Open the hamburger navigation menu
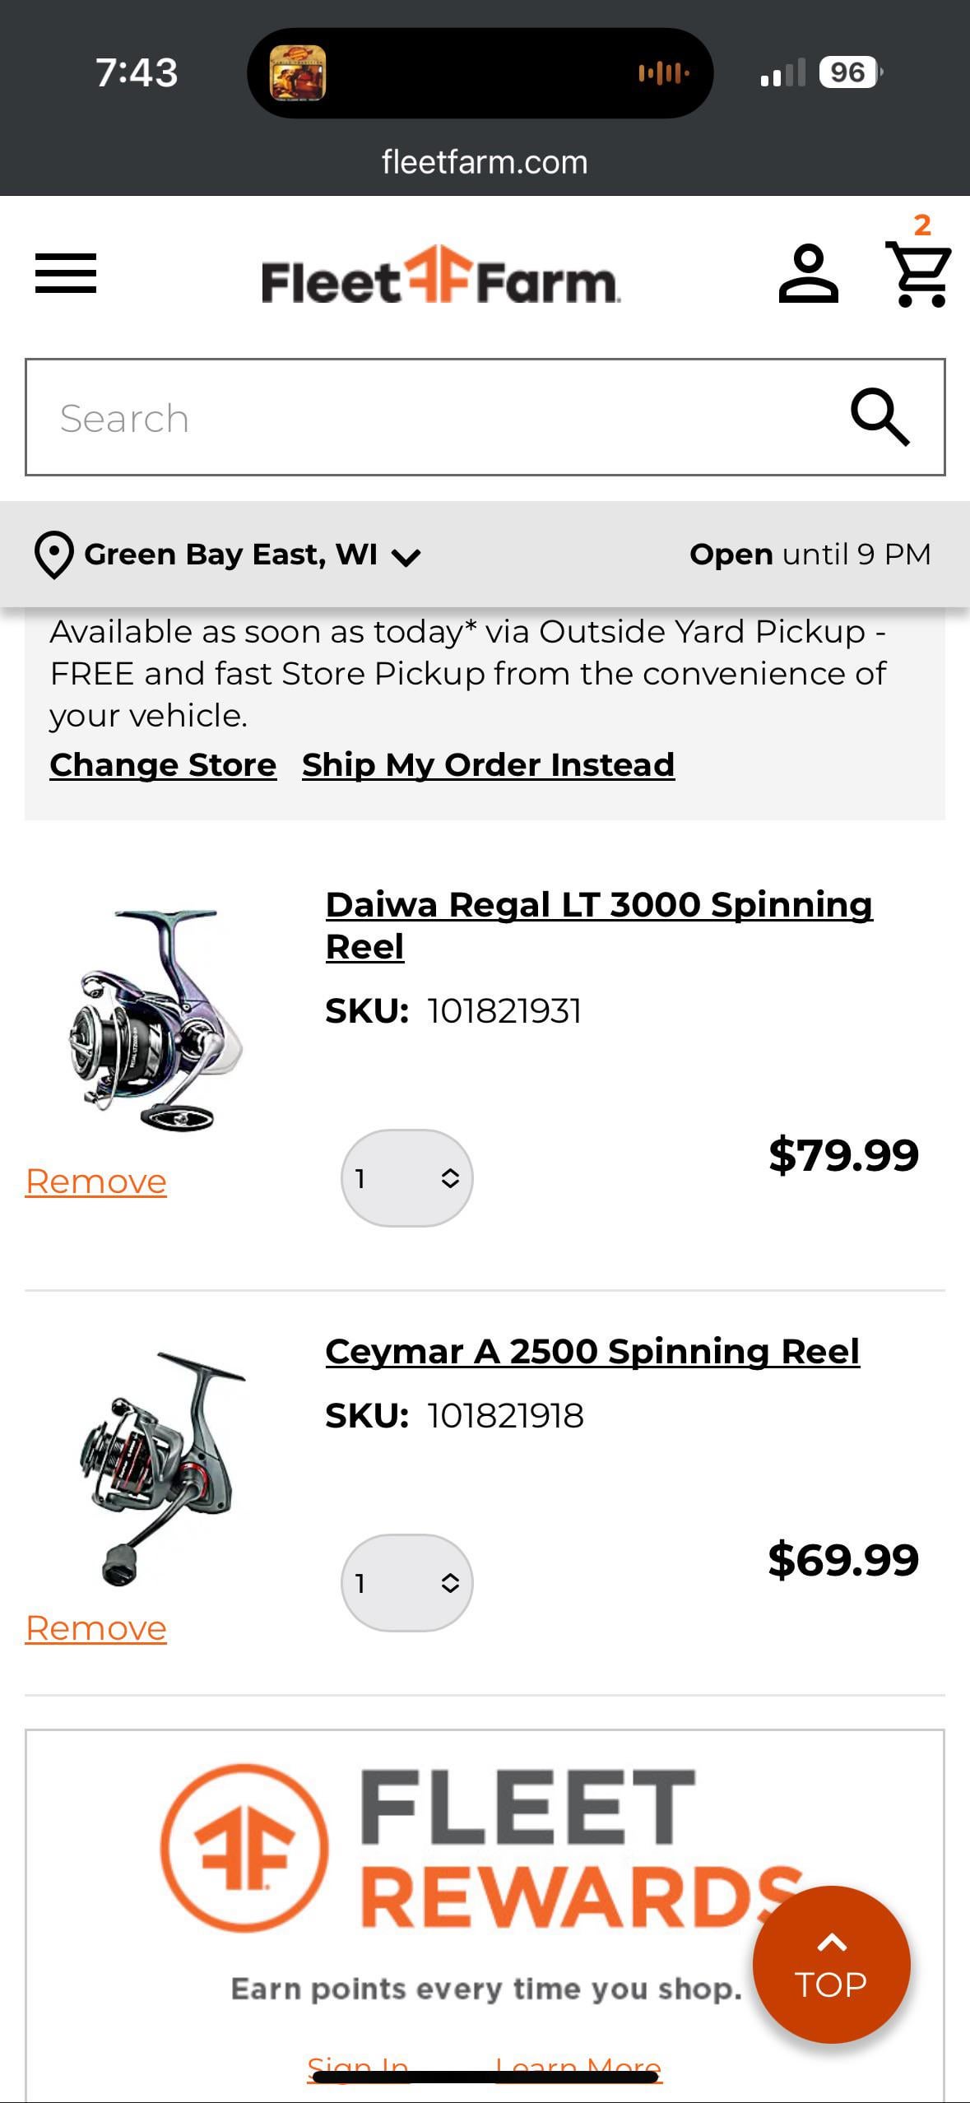 point(66,273)
